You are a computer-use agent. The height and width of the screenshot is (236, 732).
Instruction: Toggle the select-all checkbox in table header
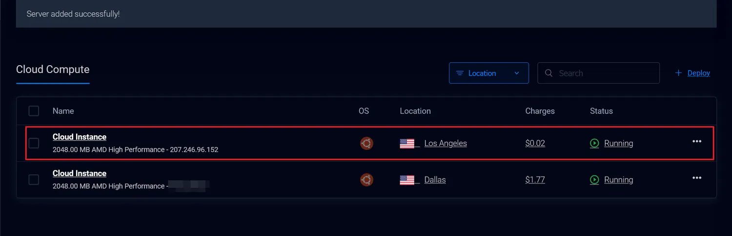34,111
